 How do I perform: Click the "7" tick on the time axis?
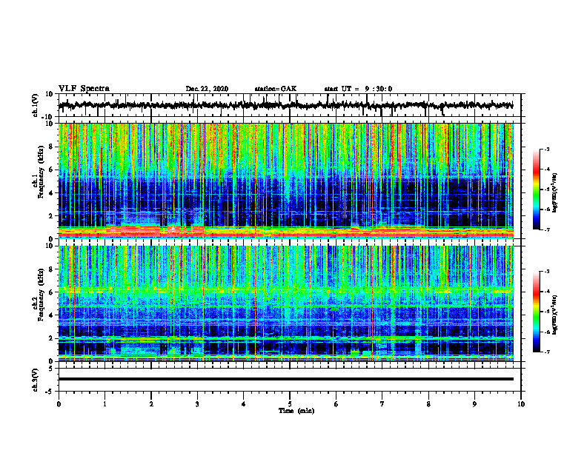(382, 404)
